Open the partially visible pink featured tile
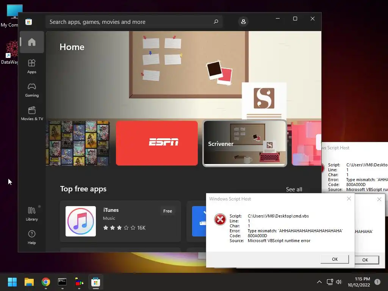 click(306, 143)
